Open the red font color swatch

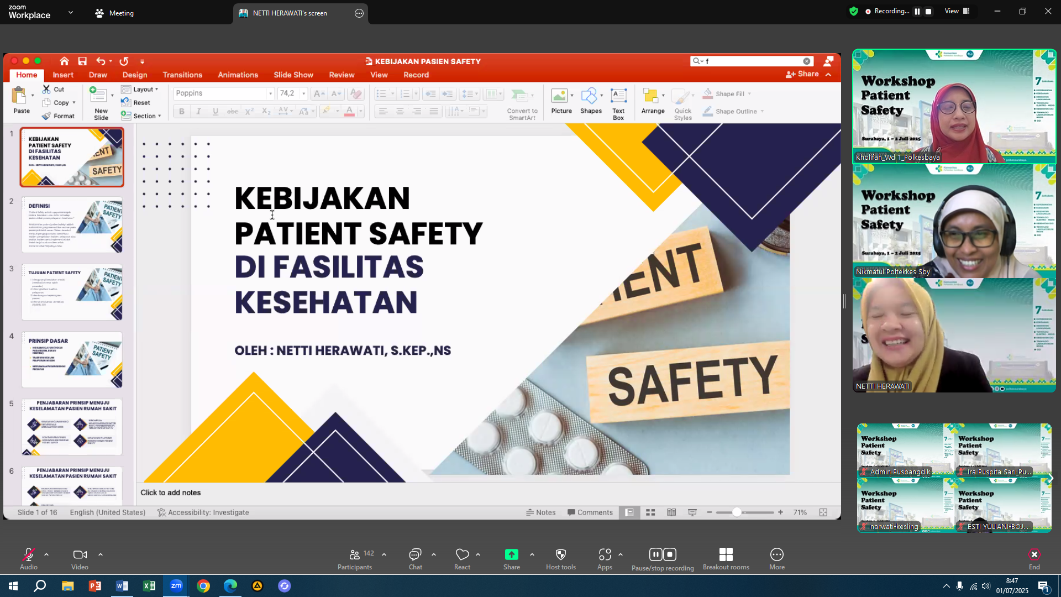pos(349,112)
